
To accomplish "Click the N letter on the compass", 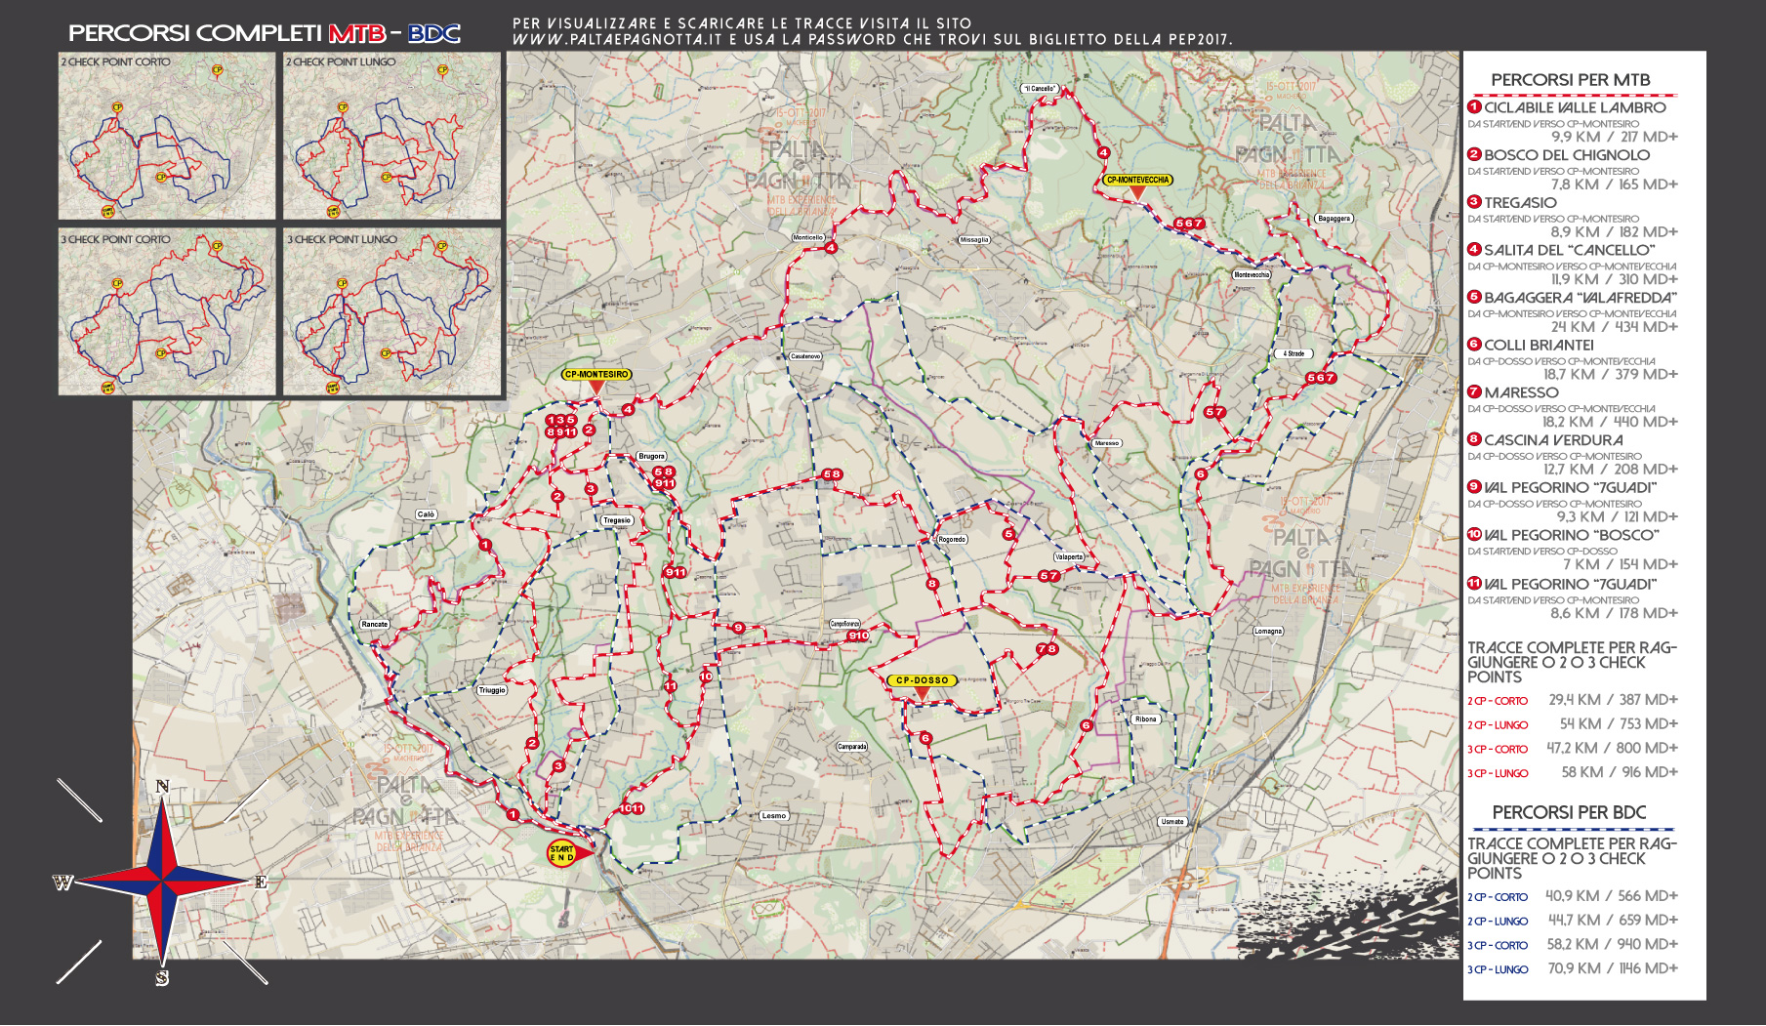I will 162,786.
